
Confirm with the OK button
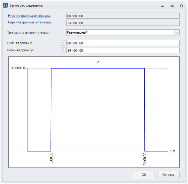click(x=144, y=174)
